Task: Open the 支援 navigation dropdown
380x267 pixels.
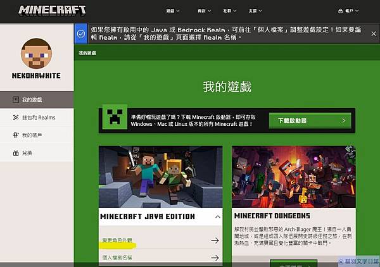Action: [x=255, y=11]
